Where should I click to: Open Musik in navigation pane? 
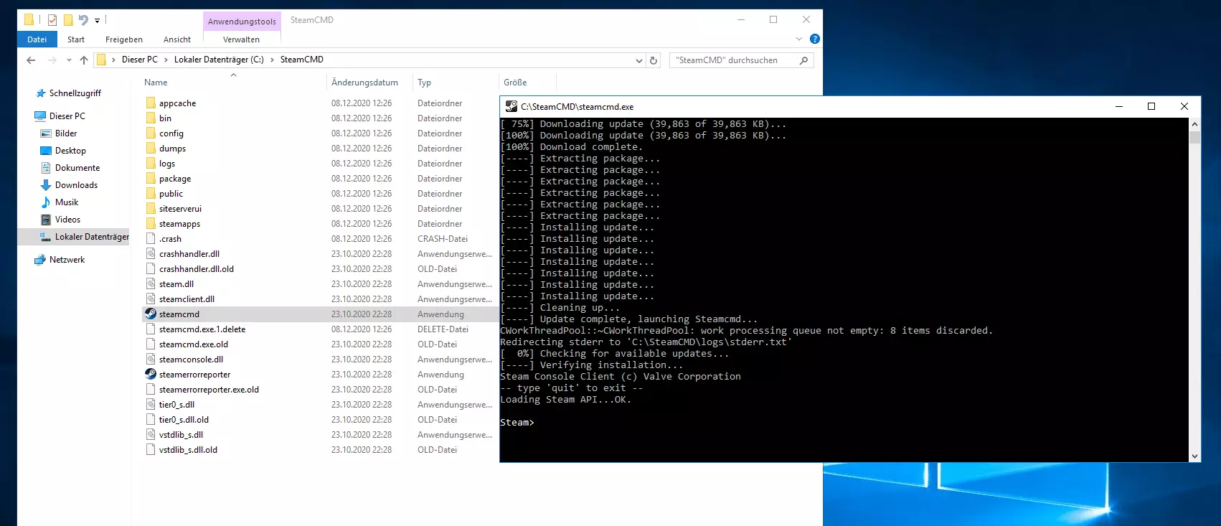(x=67, y=202)
